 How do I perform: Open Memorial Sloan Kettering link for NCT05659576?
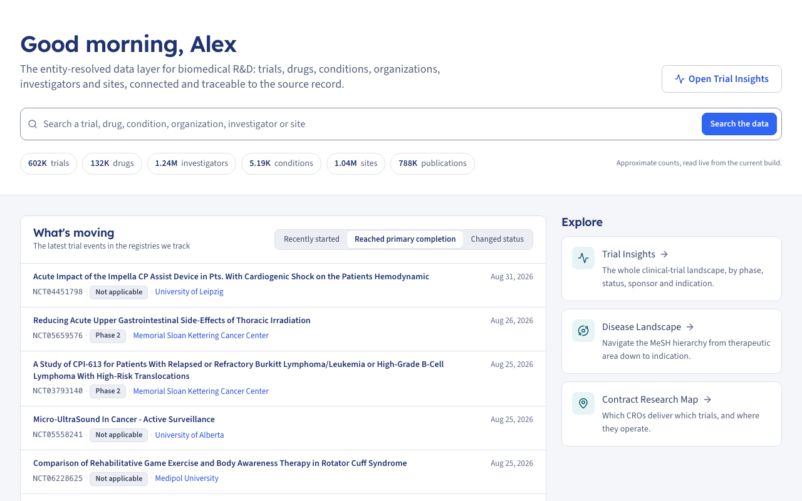(x=201, y=336)
